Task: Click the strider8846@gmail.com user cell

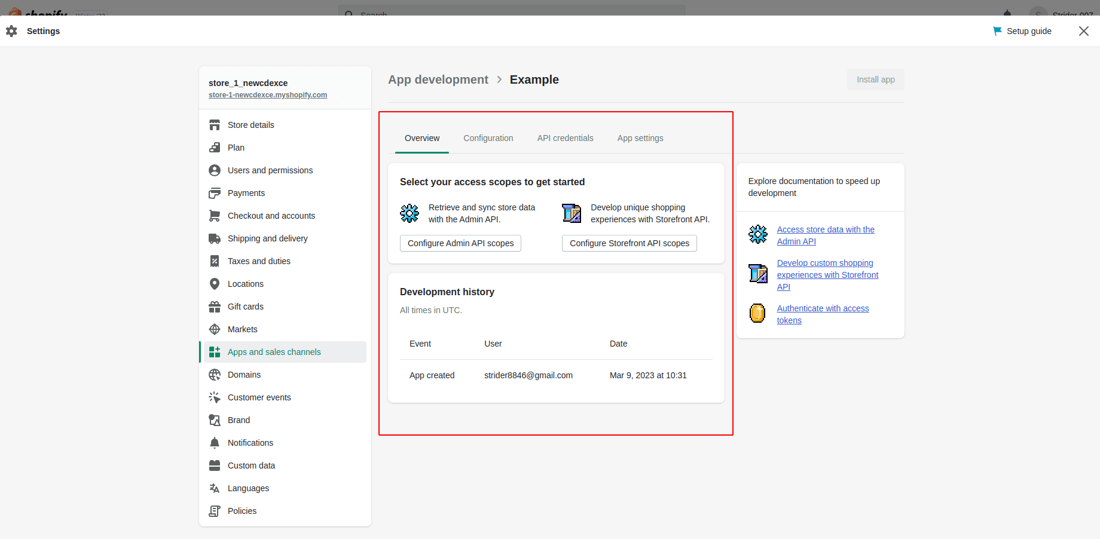Action: (x=528, y=375)
